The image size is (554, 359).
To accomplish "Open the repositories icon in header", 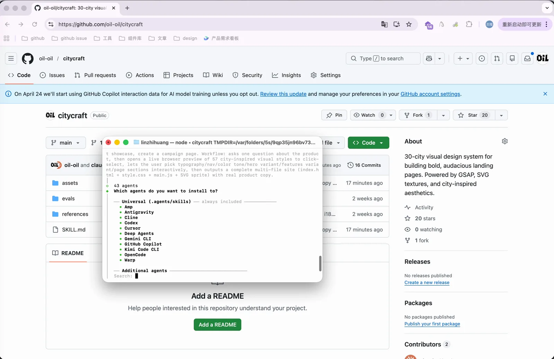I will tap(512, 58).
